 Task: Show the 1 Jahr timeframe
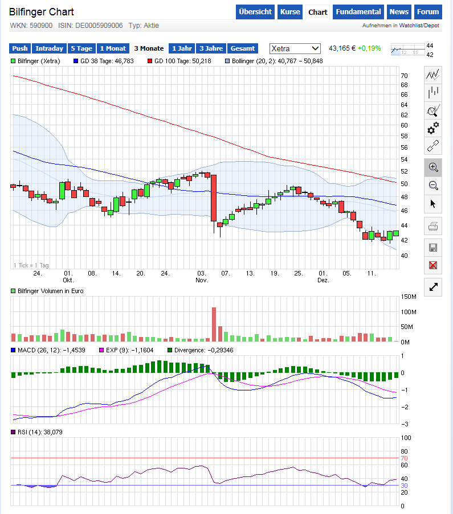click(x=182, y=48)
